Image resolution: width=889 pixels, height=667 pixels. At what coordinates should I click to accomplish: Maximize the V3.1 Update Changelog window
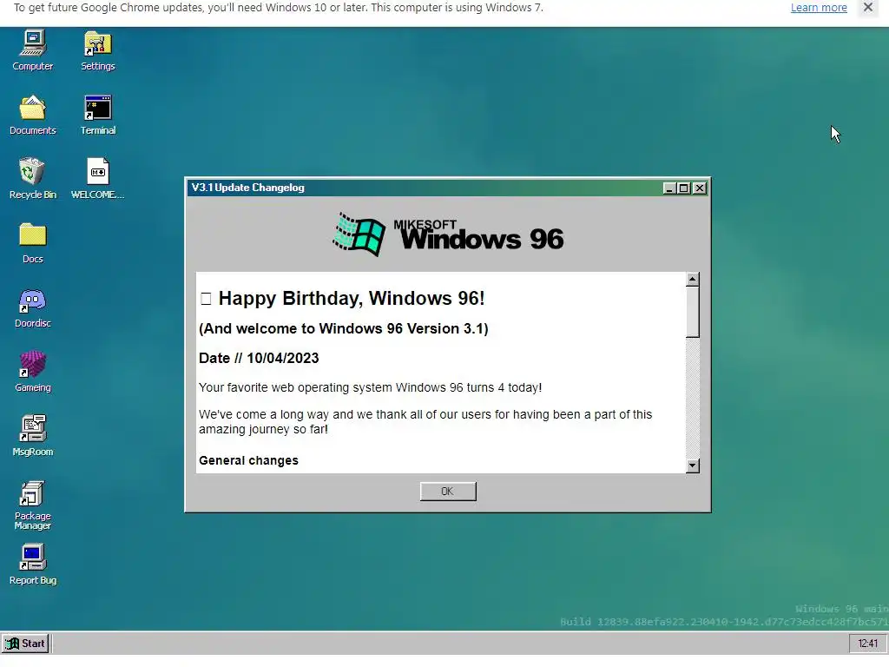click(x=684, y=188)
